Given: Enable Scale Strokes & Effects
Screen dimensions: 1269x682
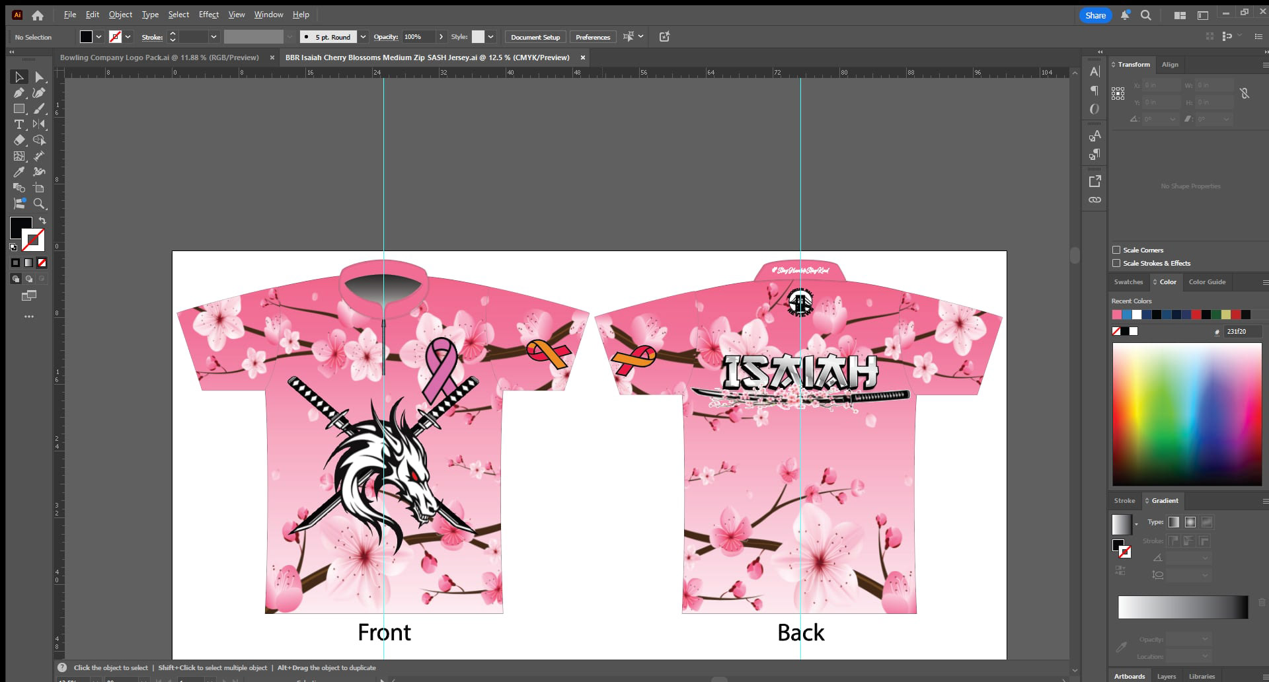Looking at the screenshot, I should pos(1117,263).
